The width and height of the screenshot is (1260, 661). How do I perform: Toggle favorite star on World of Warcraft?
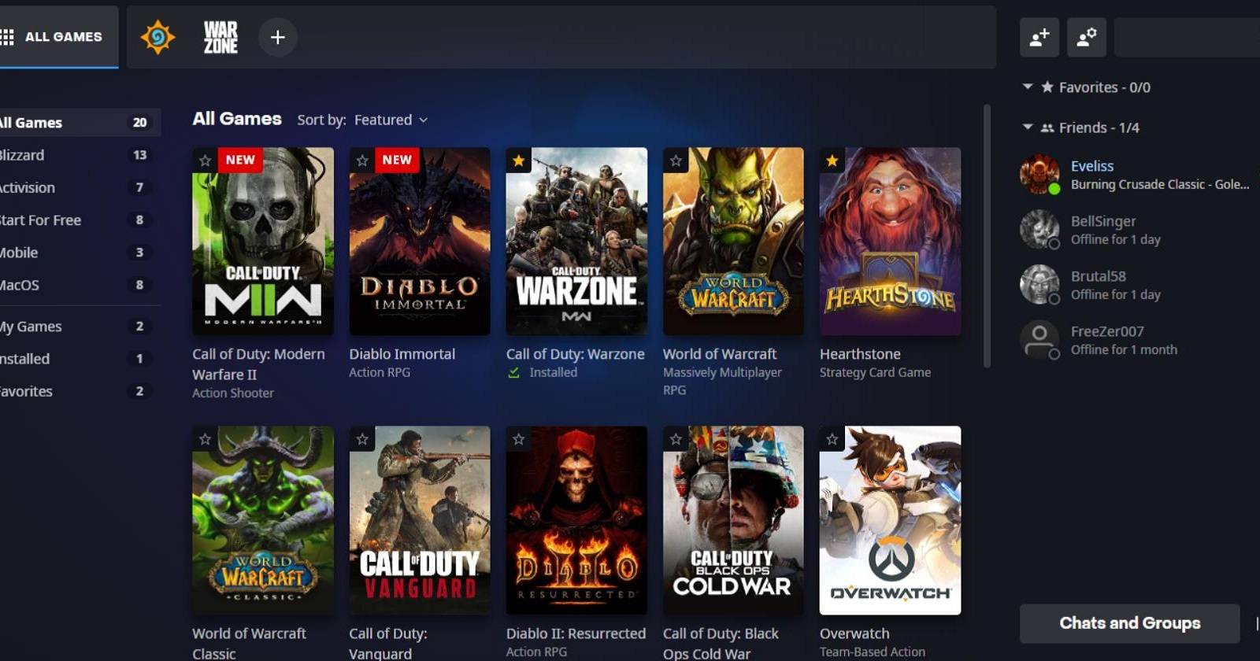(676, 161)
